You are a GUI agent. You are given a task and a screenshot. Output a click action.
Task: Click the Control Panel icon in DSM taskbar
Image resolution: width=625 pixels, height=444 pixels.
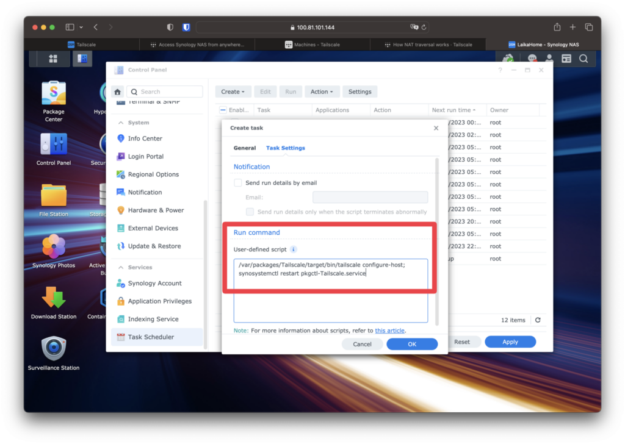pos(82,59)
